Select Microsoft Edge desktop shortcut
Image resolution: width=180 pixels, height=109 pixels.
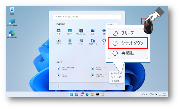click(12, 34)
